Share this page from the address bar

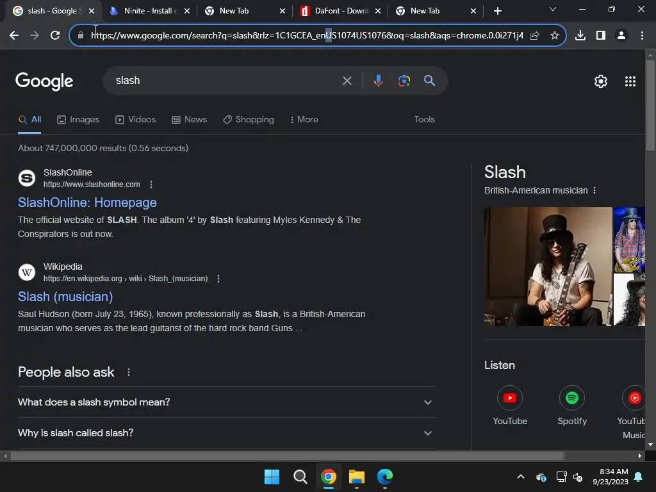pos(534,36)
